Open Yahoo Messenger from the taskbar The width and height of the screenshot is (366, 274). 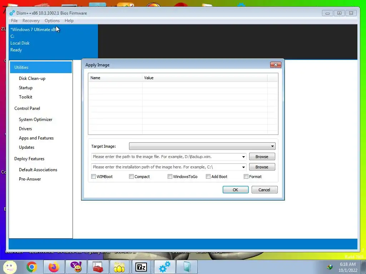click(76, 267)
